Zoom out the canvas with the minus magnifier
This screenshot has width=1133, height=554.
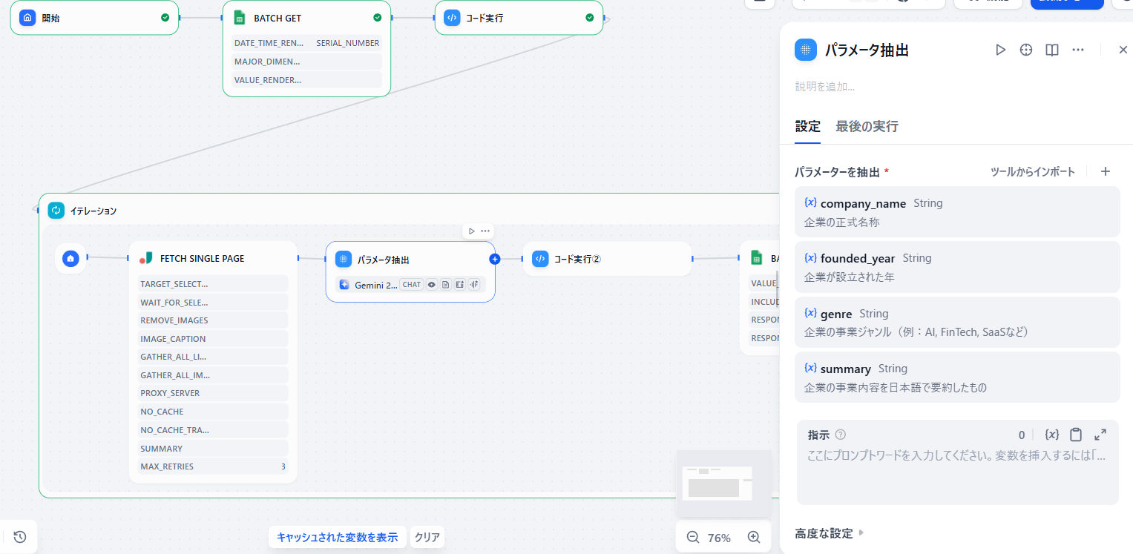click(x=693, y=538)
